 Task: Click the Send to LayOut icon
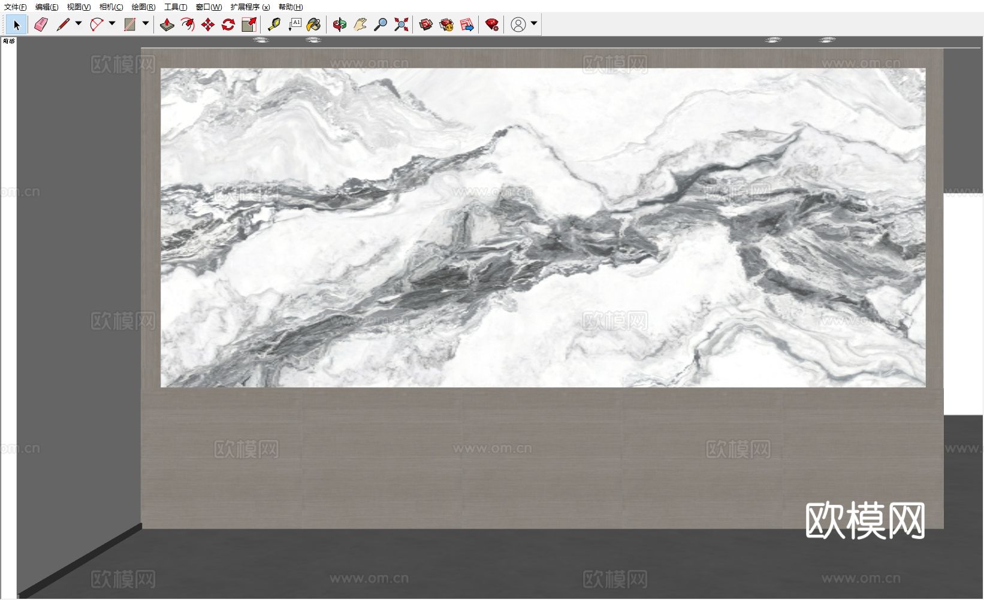coord(467,25)
